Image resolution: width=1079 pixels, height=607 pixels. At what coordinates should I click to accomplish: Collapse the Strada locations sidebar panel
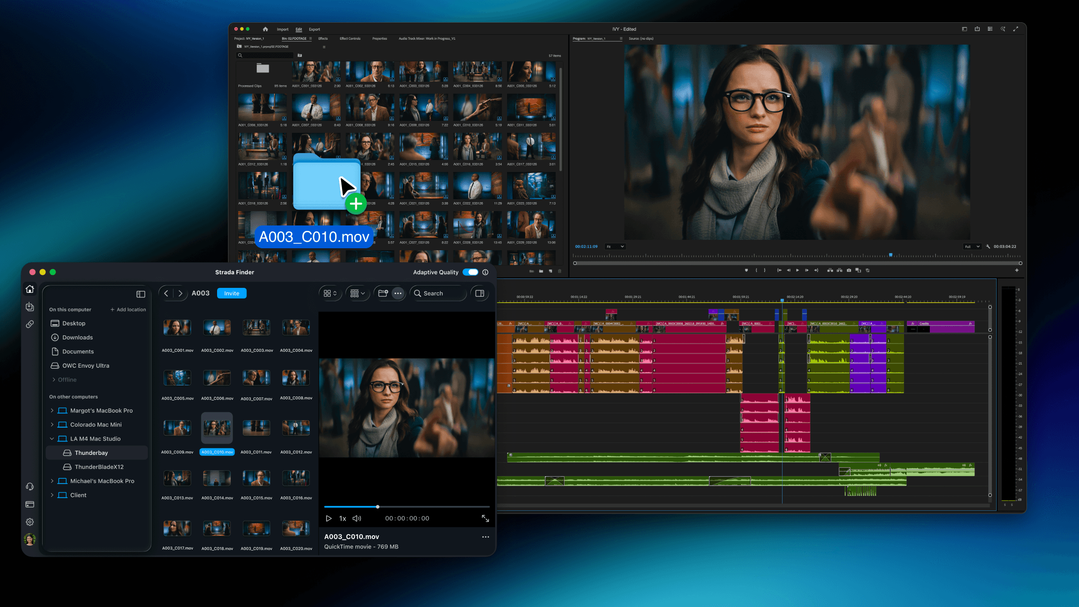pyautogui.click(x=141, y=294)
